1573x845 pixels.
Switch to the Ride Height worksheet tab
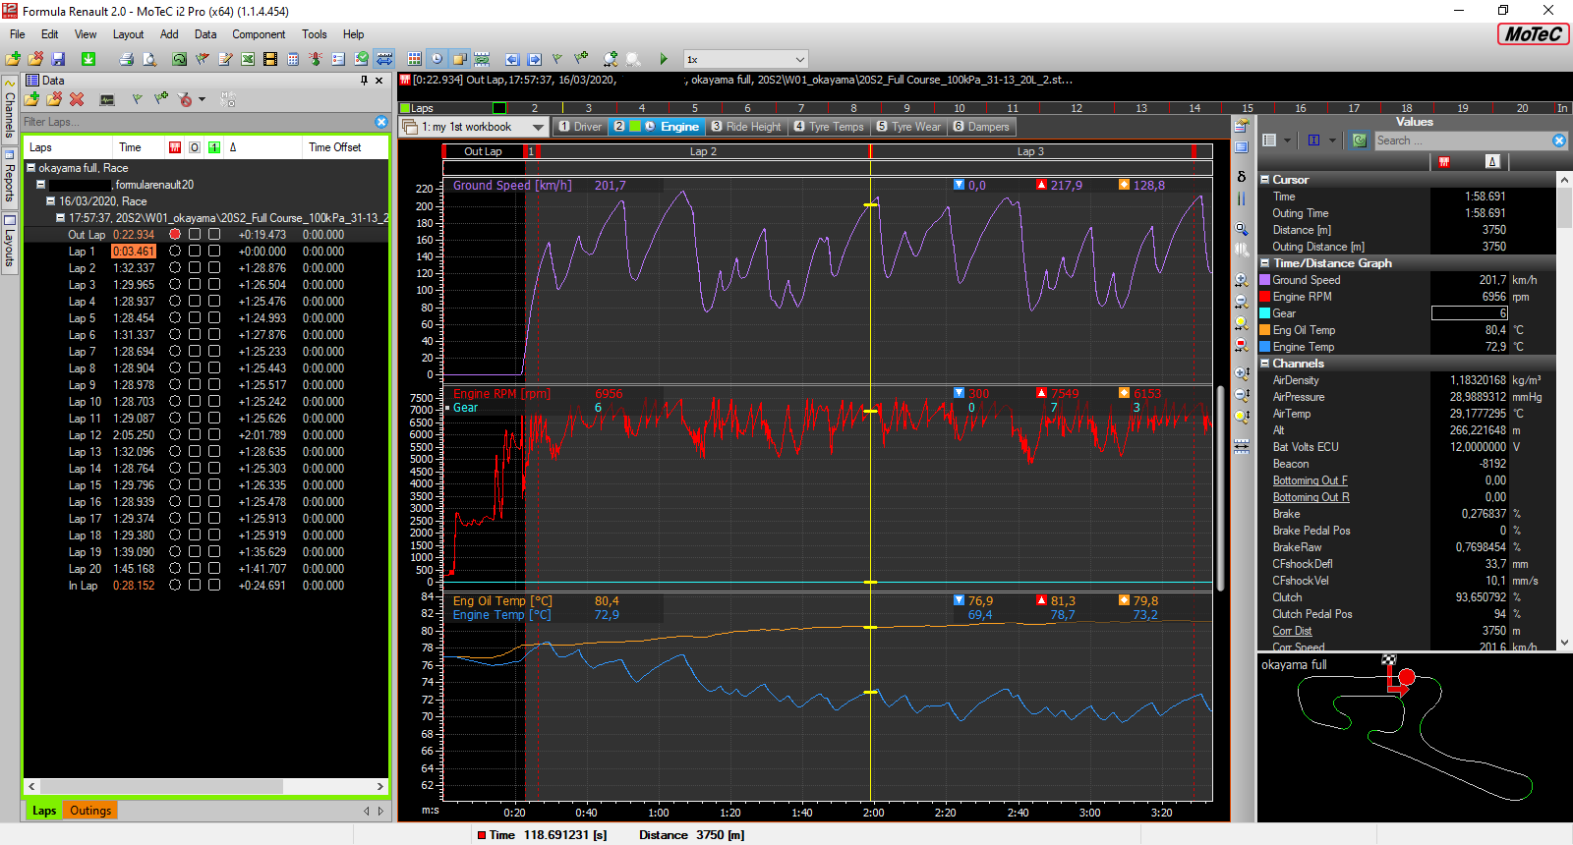coord(746,127)
